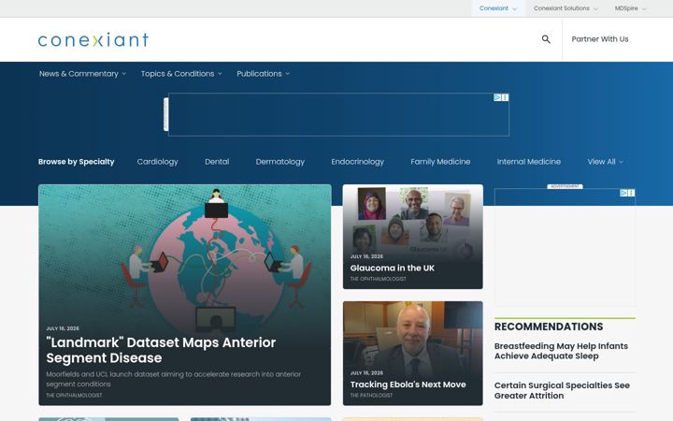Screen dimensions: 673x421
Task: Click Browse by Specialty label
Action: coord(76,162)
